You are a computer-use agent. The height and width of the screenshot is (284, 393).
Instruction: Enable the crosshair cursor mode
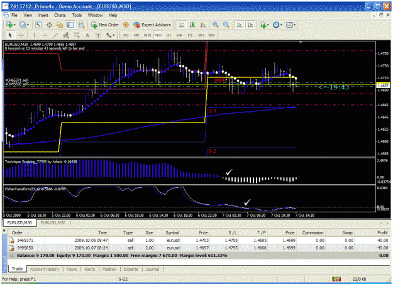pos(21,35)
